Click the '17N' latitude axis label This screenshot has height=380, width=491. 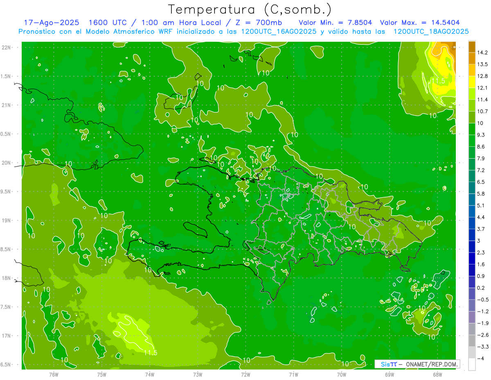click(x=6, y=336)
